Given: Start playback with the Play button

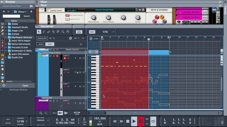Looking at the screenshot, I should click(x=134, y=121).
